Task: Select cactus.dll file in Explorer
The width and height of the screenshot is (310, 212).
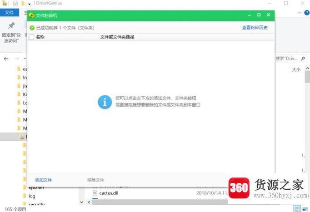Action: (109, 193)
